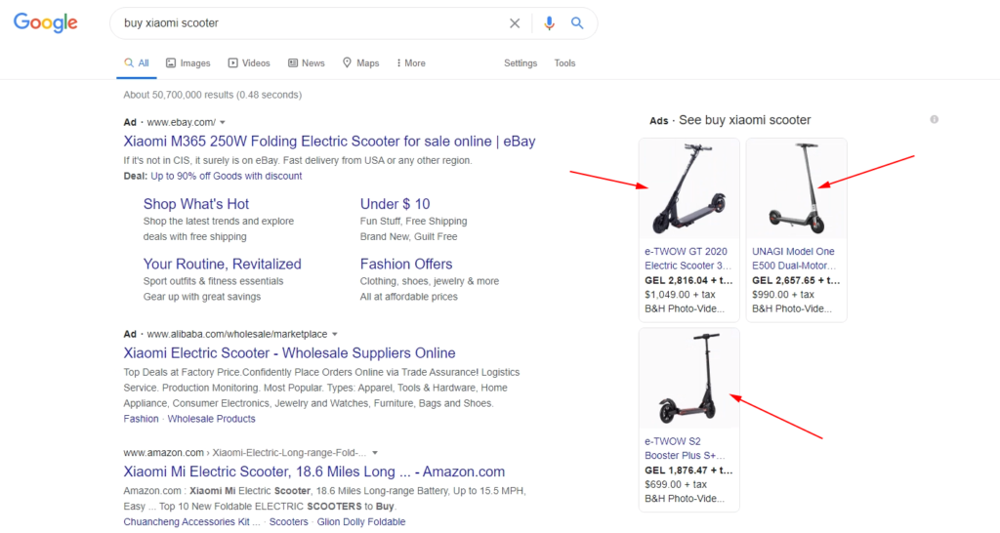Image resolution: width=1000 pixels, height=533 pixels.
Task: Expand the amazon.com result dropdown arrow
Action: click(x=375, y=453)
